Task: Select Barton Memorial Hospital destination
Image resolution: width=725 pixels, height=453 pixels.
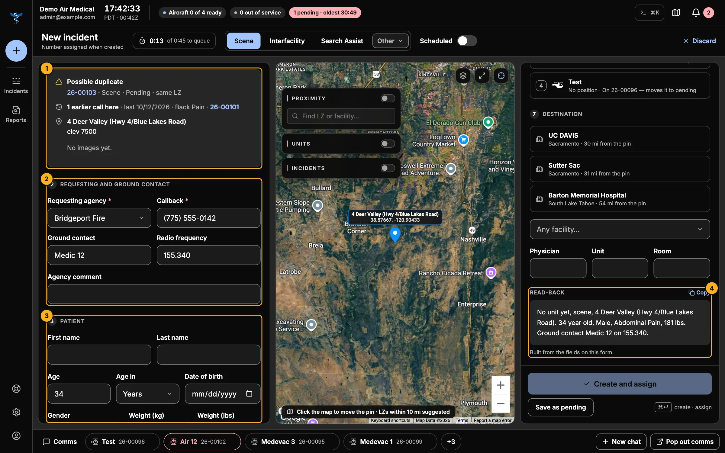Action: (620, 199)
